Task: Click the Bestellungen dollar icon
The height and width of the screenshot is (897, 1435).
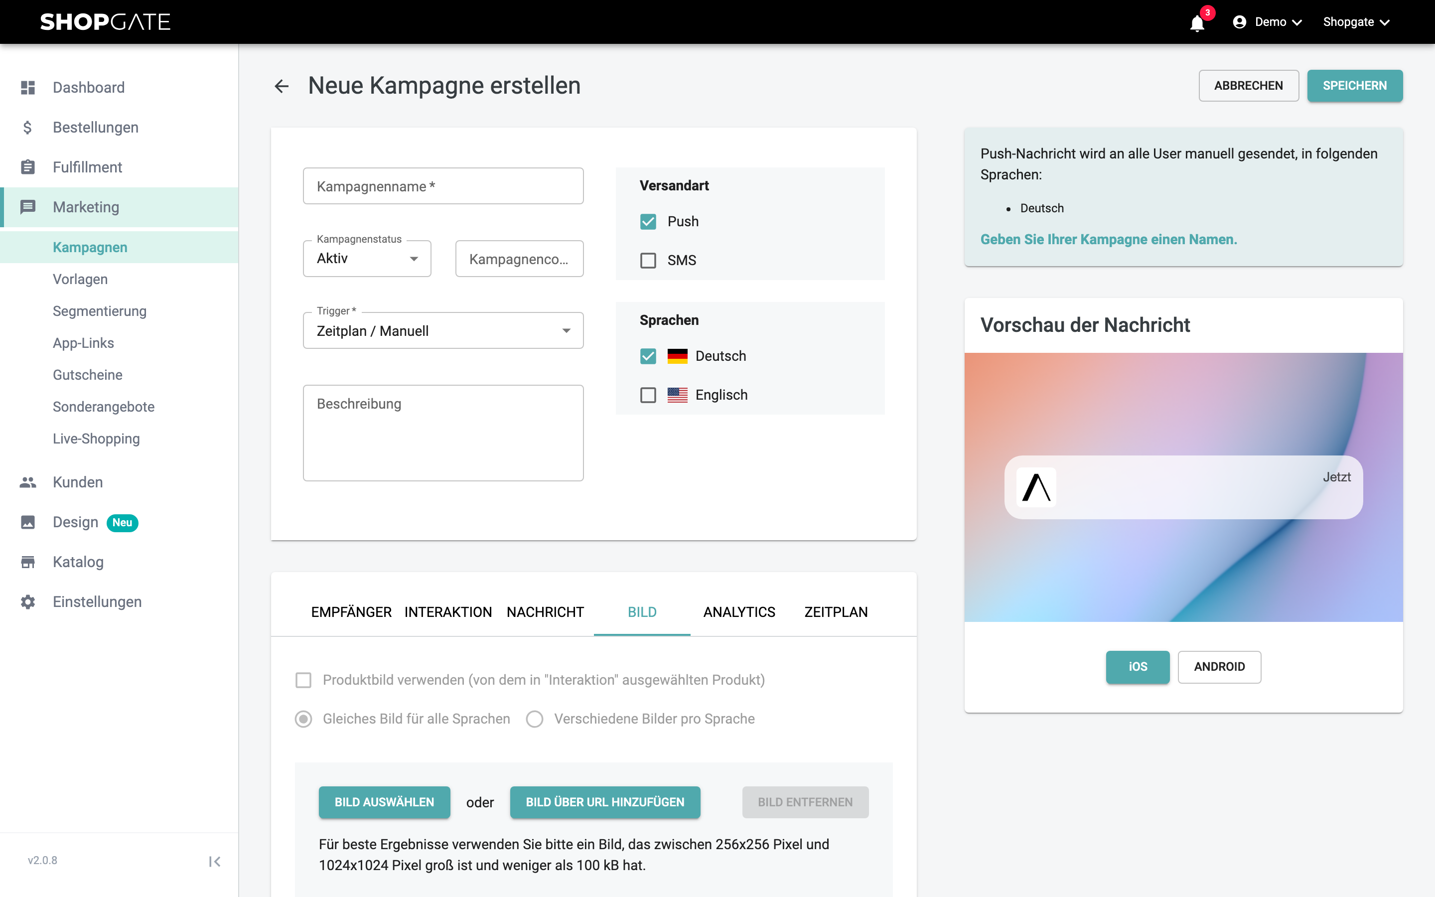Action: coord(28,128)
